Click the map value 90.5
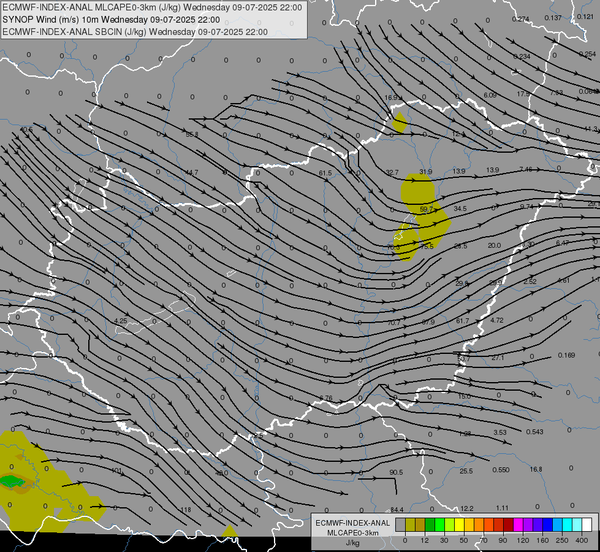Viewport: 600px width, 552px height. click(x=396, y=472)
